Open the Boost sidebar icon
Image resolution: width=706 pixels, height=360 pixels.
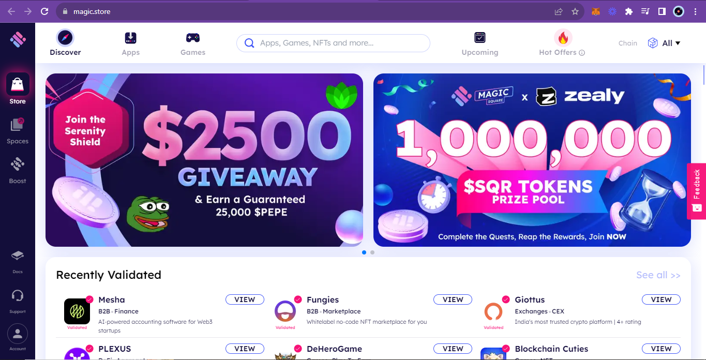coord(18,171)
